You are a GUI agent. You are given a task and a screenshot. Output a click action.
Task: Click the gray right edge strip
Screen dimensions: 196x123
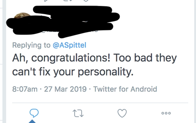pyautogui.click(x=195, y=61)
